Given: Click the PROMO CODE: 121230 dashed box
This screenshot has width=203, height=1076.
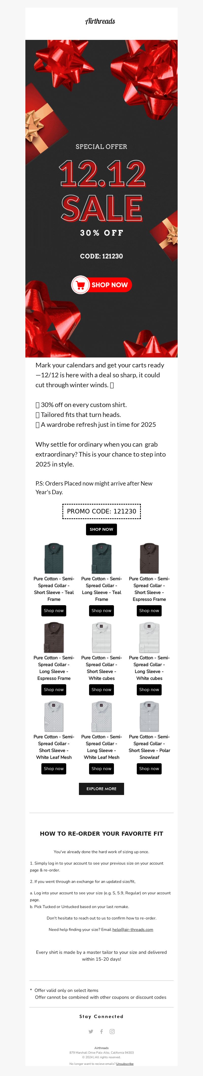Looking at the screenshot, I should point(102,511).
